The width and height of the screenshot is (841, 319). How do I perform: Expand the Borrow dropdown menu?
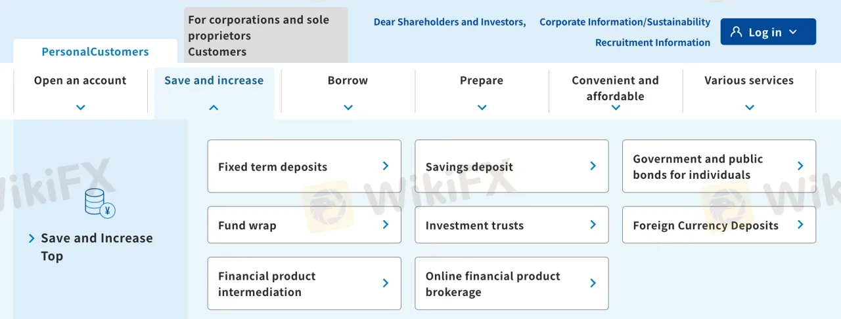pyautogui.click(x=348, y=107)
